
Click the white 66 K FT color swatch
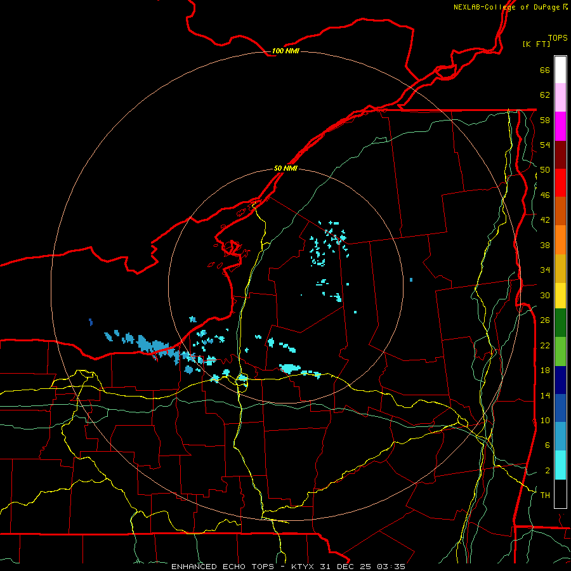[560, 70]
